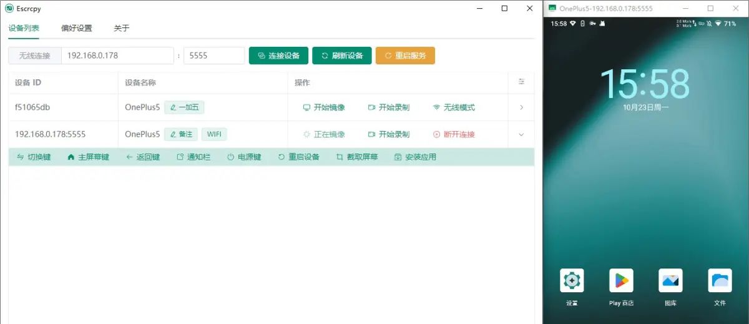749x324 pixels.
Task: Click the 设备 ID column header
Action: point(28,82)
